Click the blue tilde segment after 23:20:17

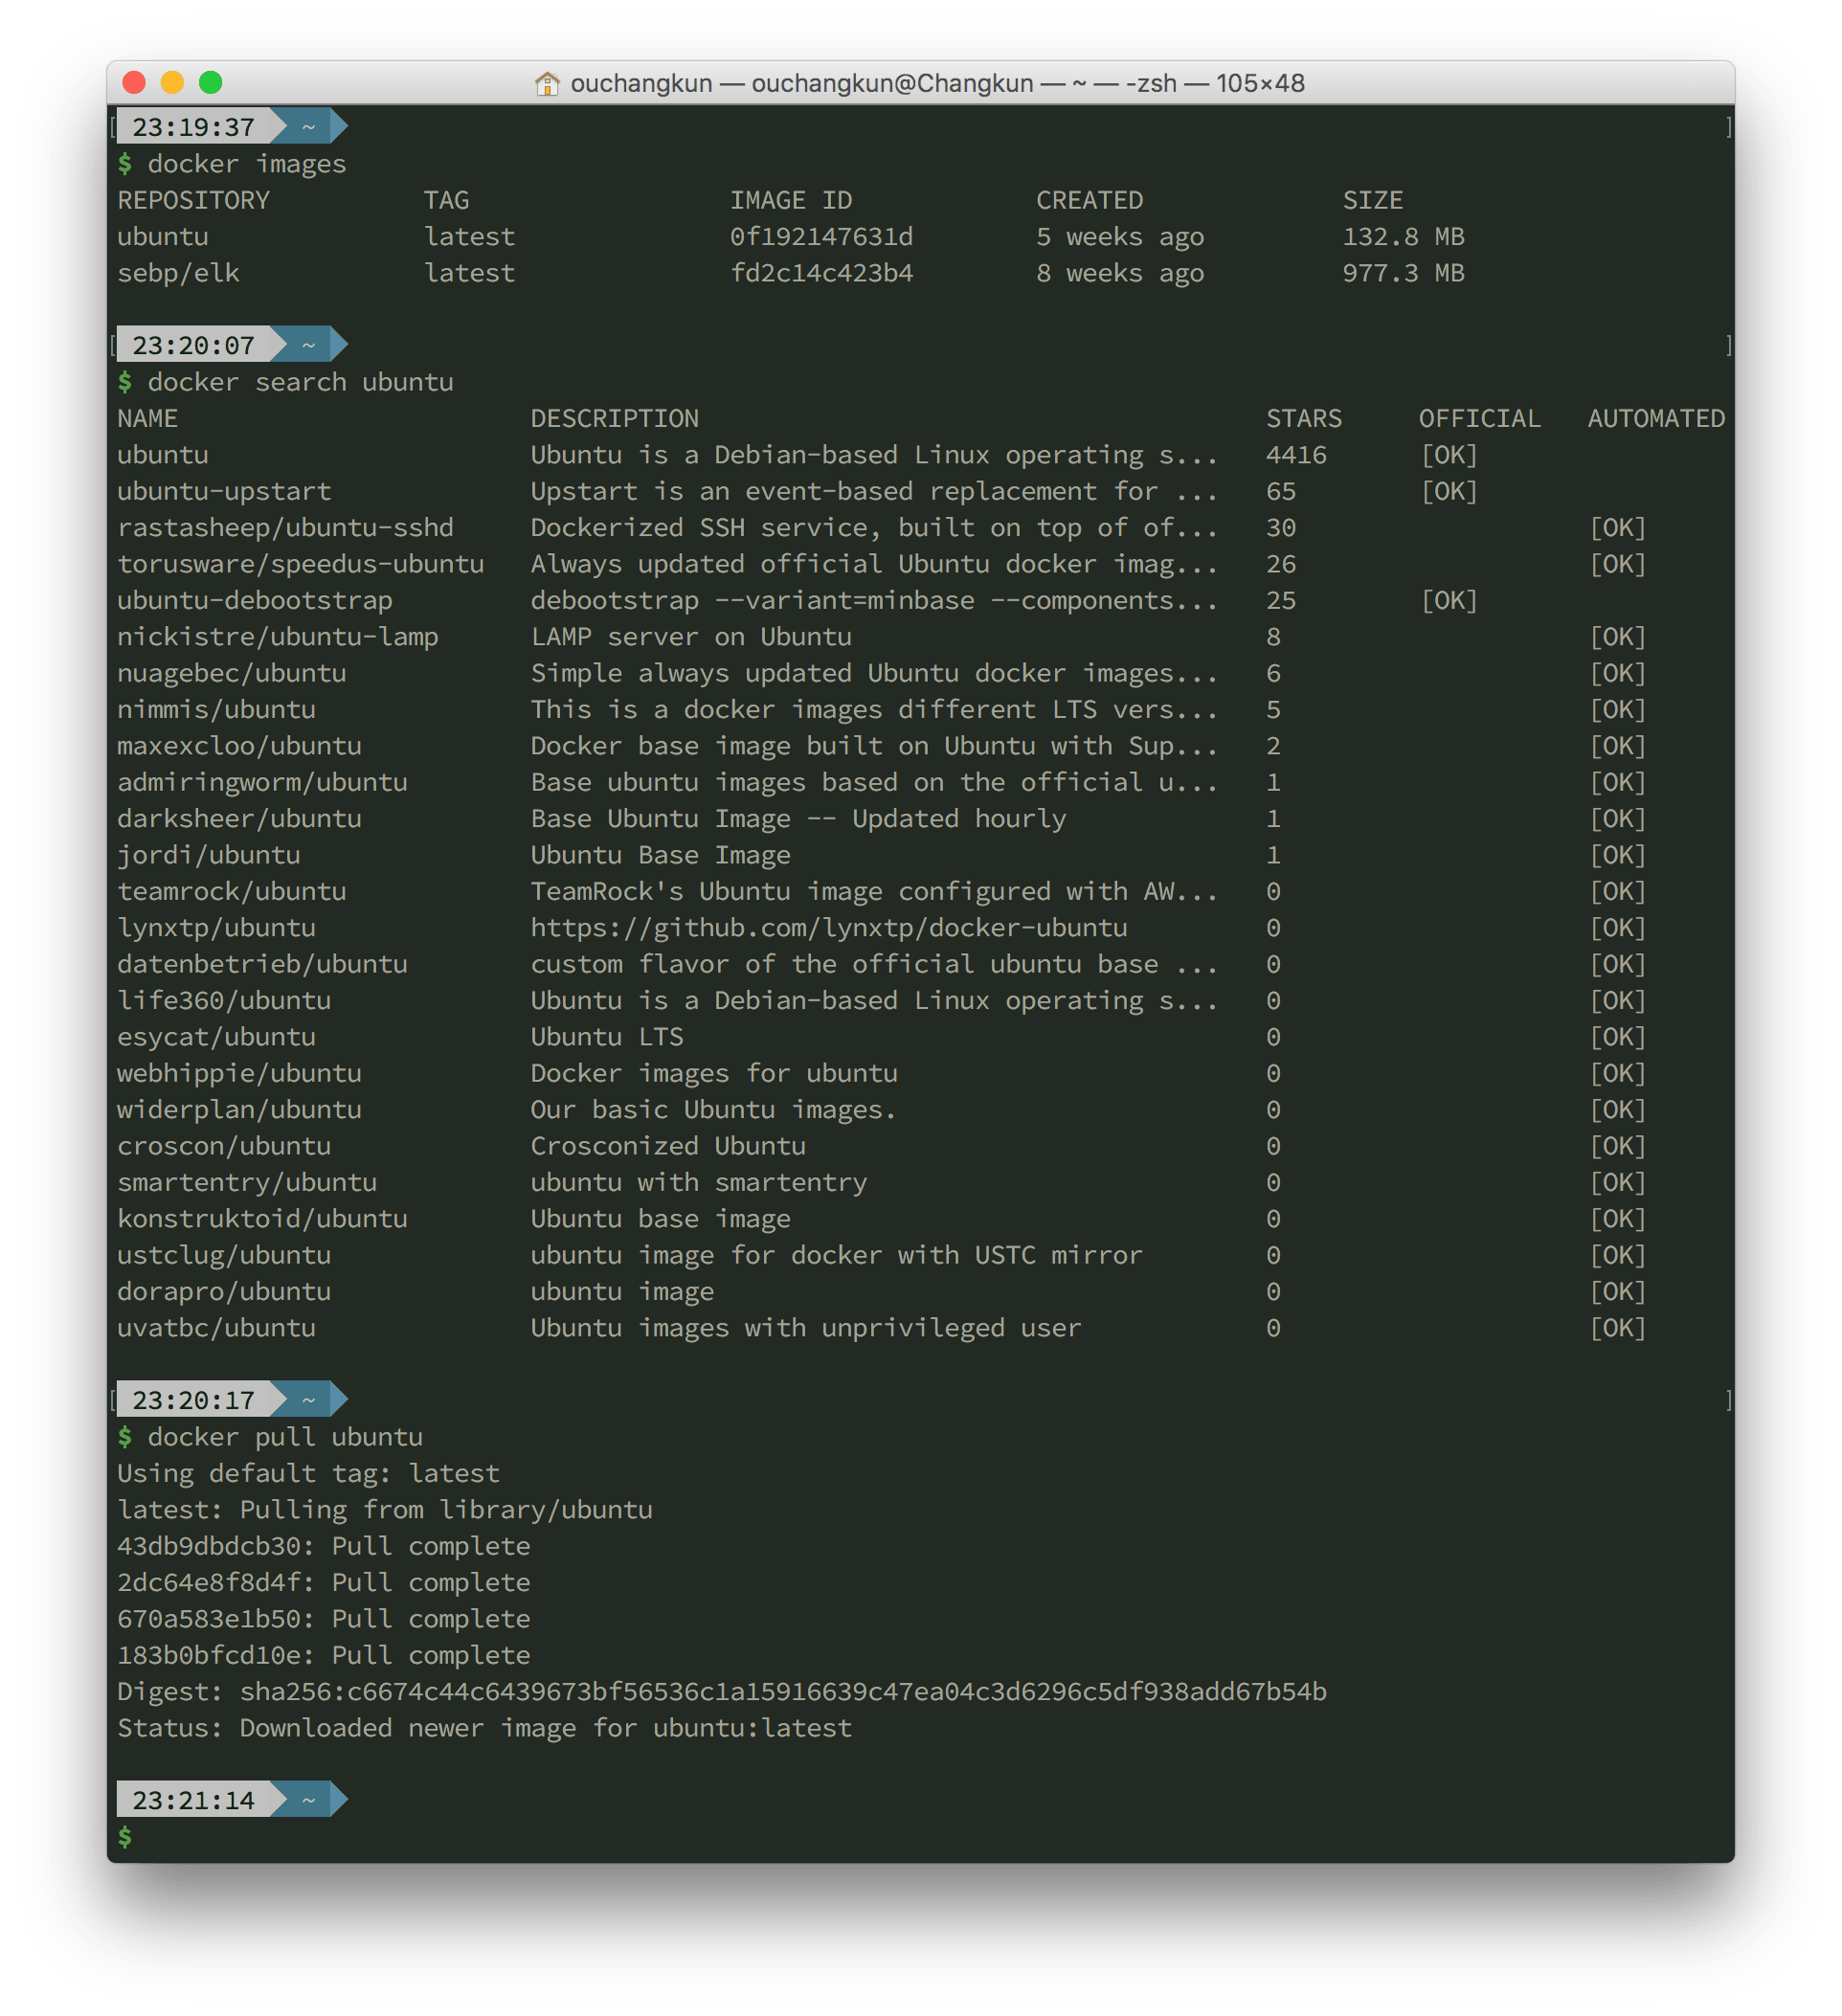(309, 1401)
